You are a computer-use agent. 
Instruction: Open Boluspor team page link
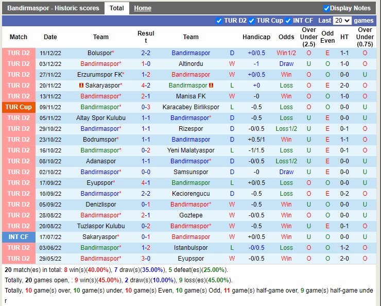(x=99, y=53)
